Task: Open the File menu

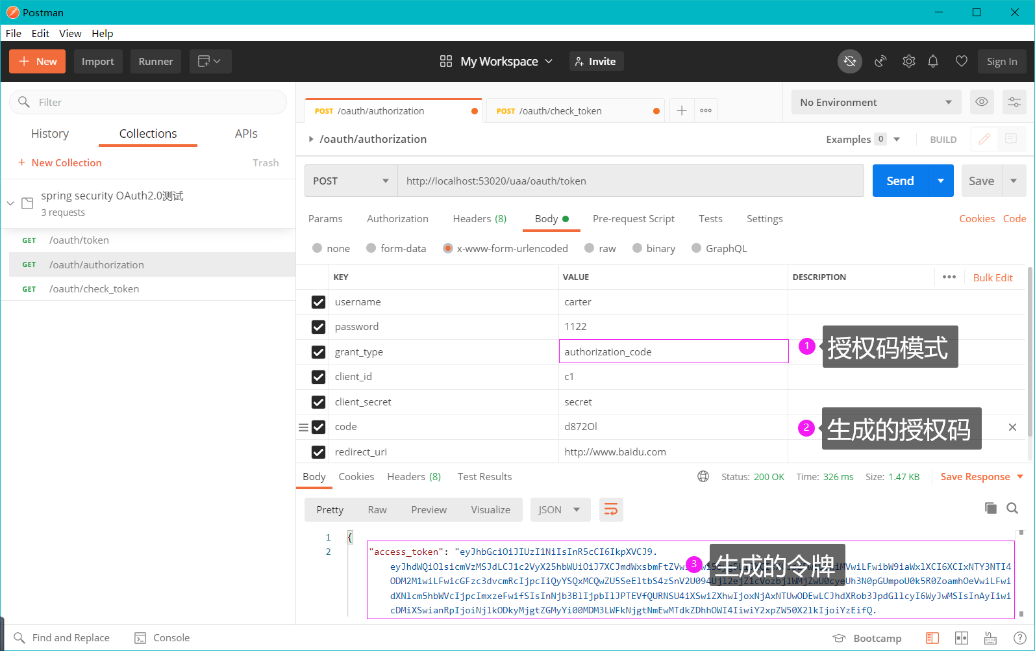Action: coord(14,33)
